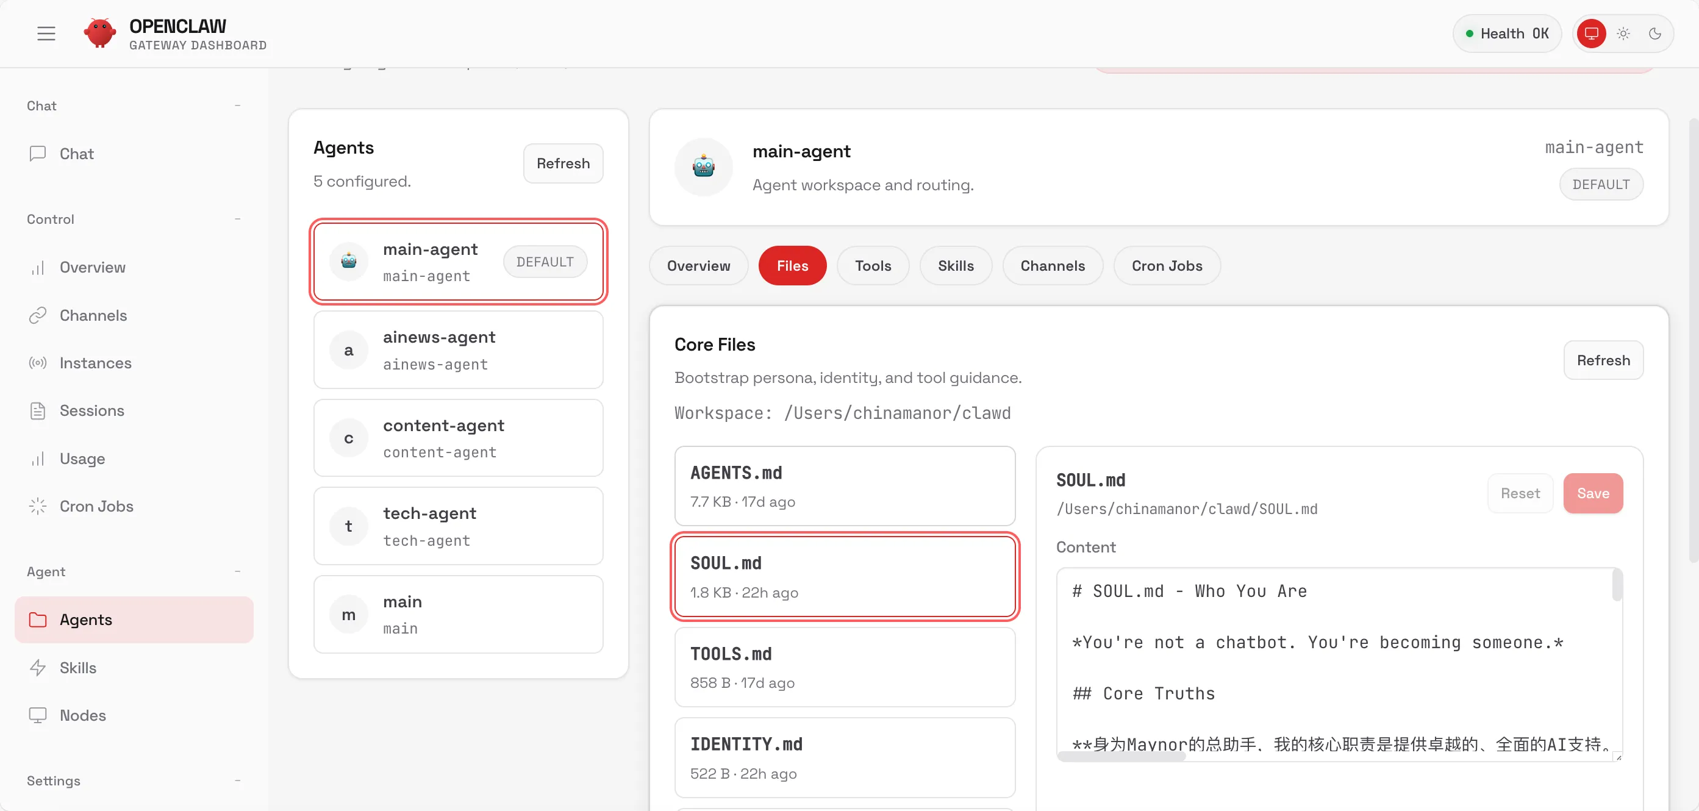Image resolution: width=1699 pixels, height=811 pixels.
Task: Select the ainews-agent card
Action: tap(459, 350)
